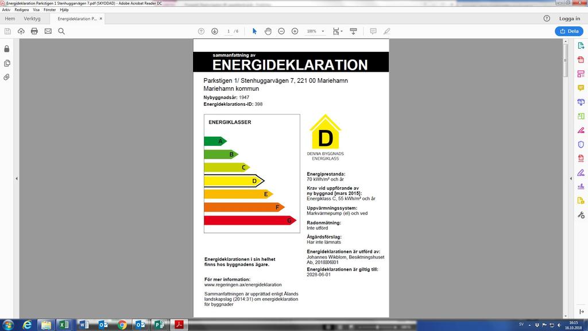Zoom in with the plus icon
The image size is (588, 331).
pos(295,31)
